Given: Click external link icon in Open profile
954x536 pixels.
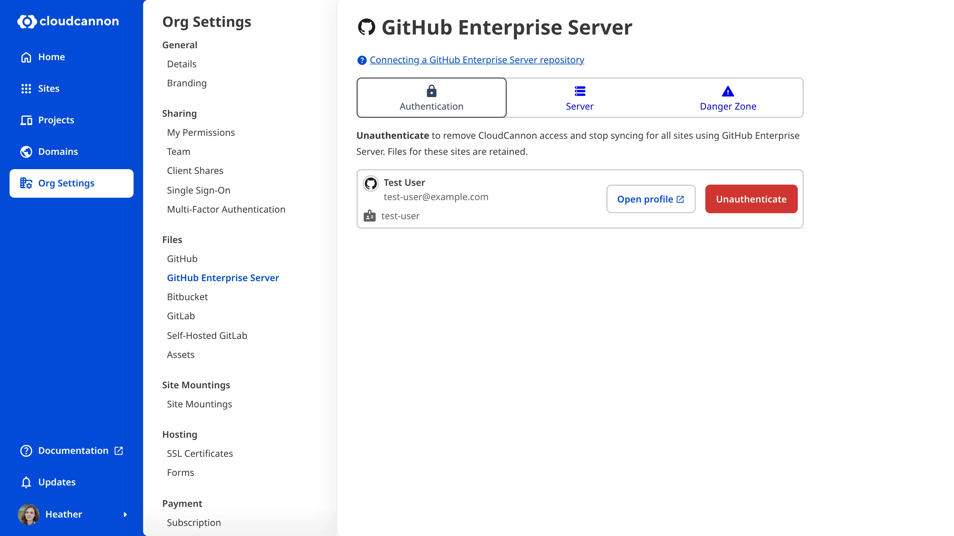Looking at the screenshot, I should [680, 200].
